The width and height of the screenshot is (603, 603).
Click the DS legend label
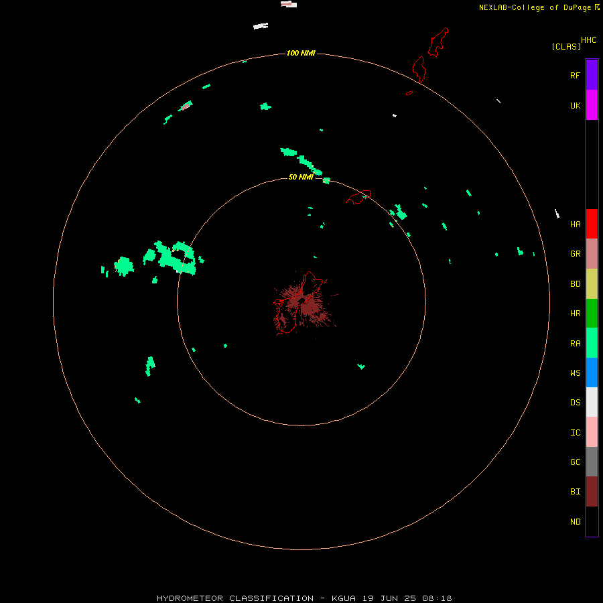[575, 403]
